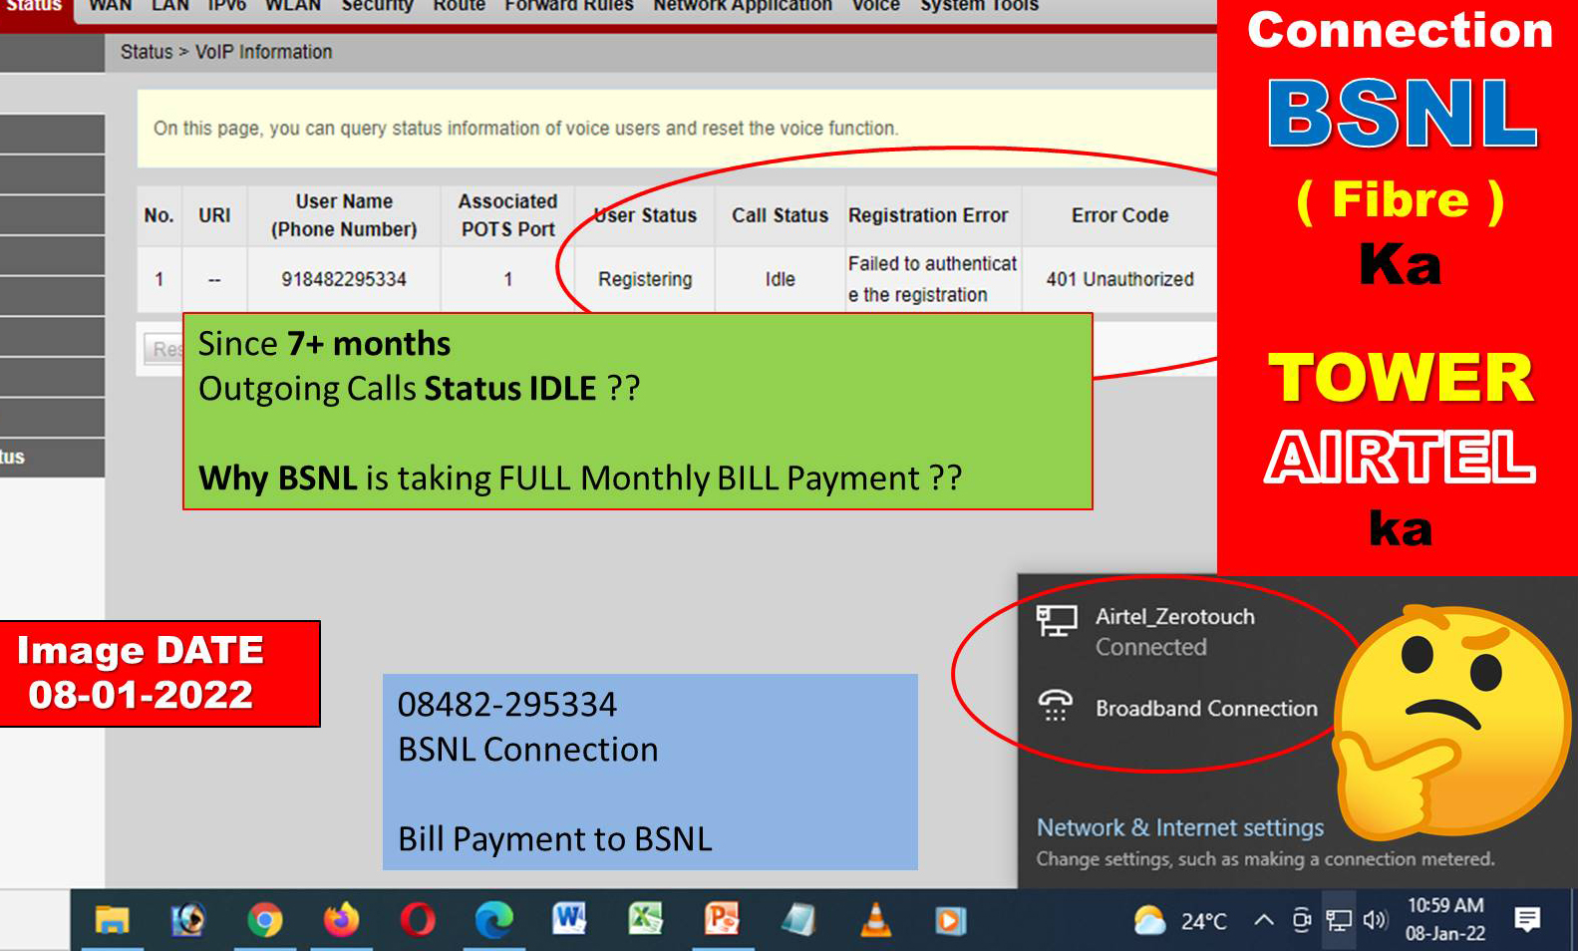Click the 'Registering' user status cell
The width and height of the screenshot is (1578, 951).
(x=645, y=279)
